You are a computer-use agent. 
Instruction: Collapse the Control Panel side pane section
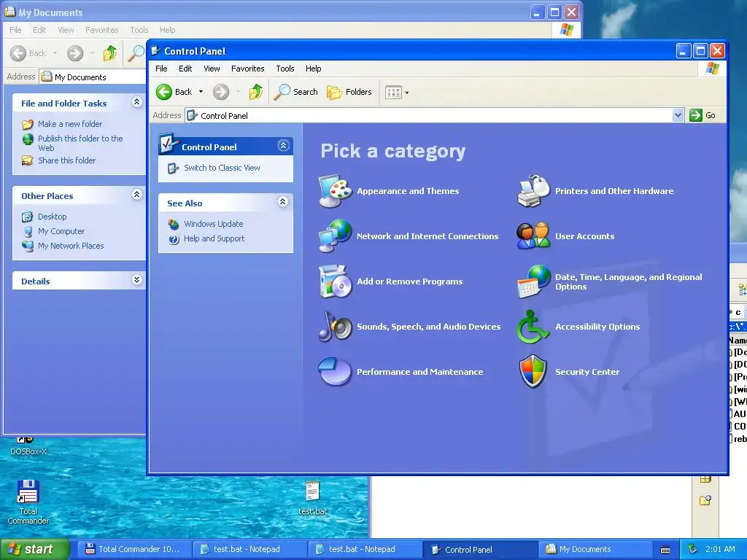(284, 146)
